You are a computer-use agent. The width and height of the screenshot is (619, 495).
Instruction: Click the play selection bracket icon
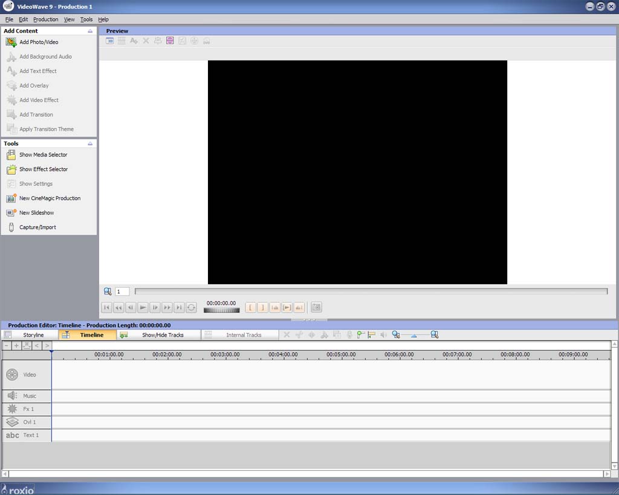[287, 307]
